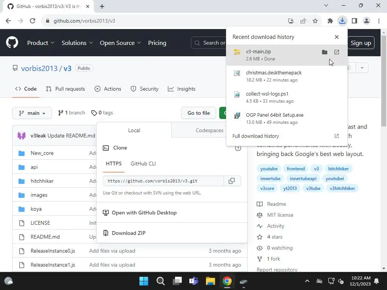Open Chrome three-dot menu
Screen dimensions: 387x290
(379, 21)
